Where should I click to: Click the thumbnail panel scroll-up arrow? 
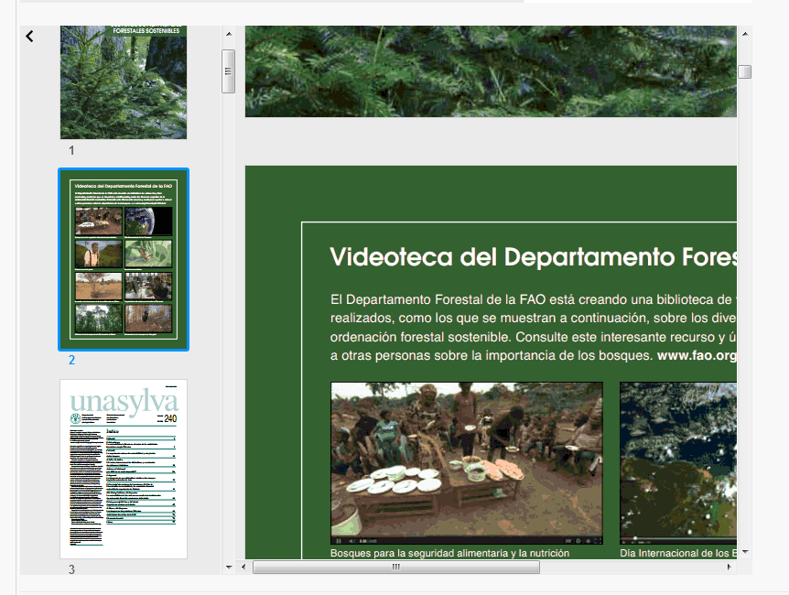pyautogui.click(x=229, y=34)
